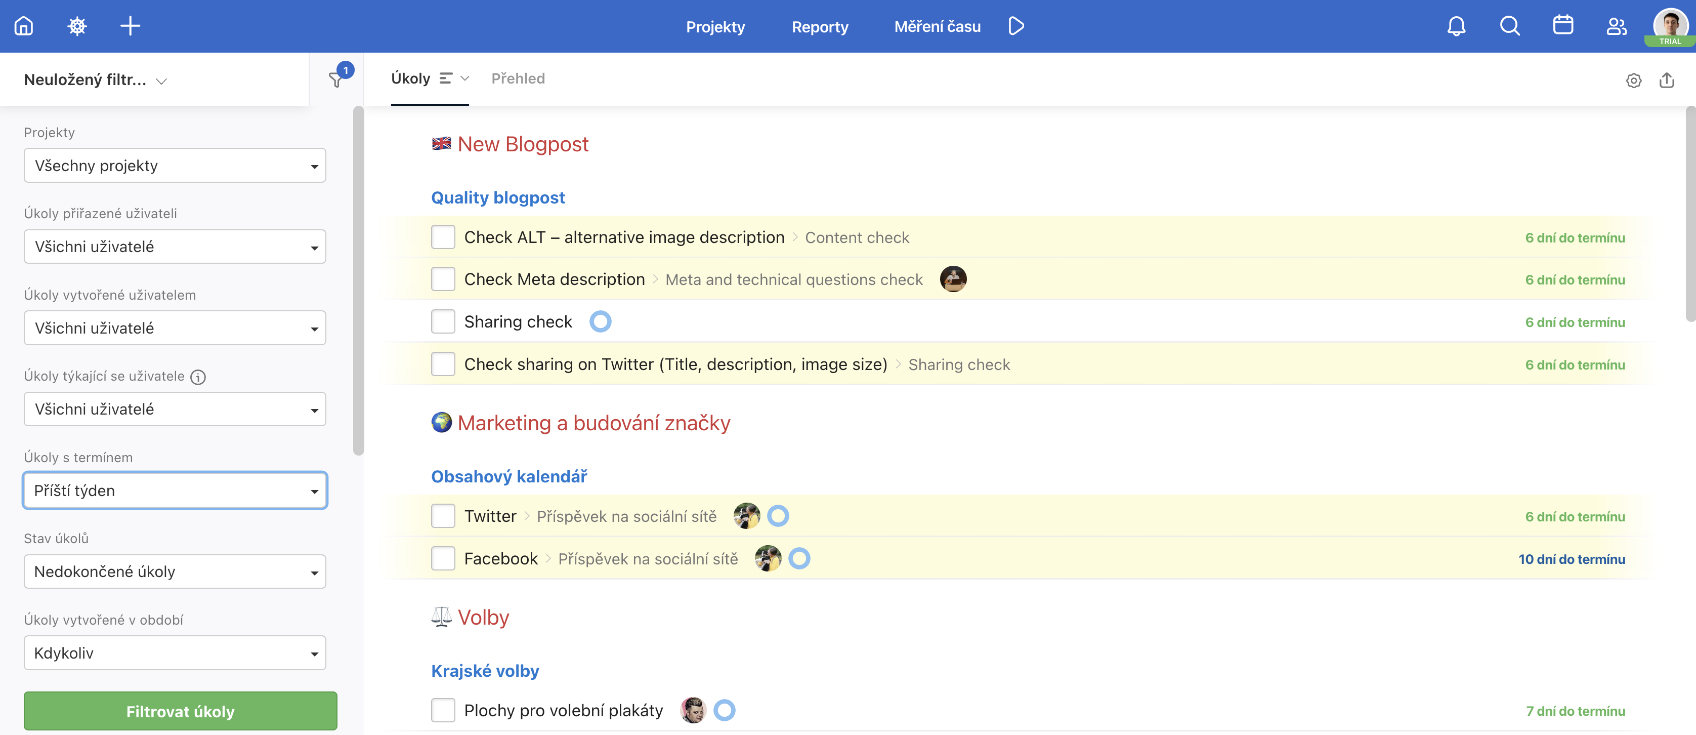The image size is (1696, 735).
Task: Expand the Projekty dropdown filter
Action: [173, 165]
